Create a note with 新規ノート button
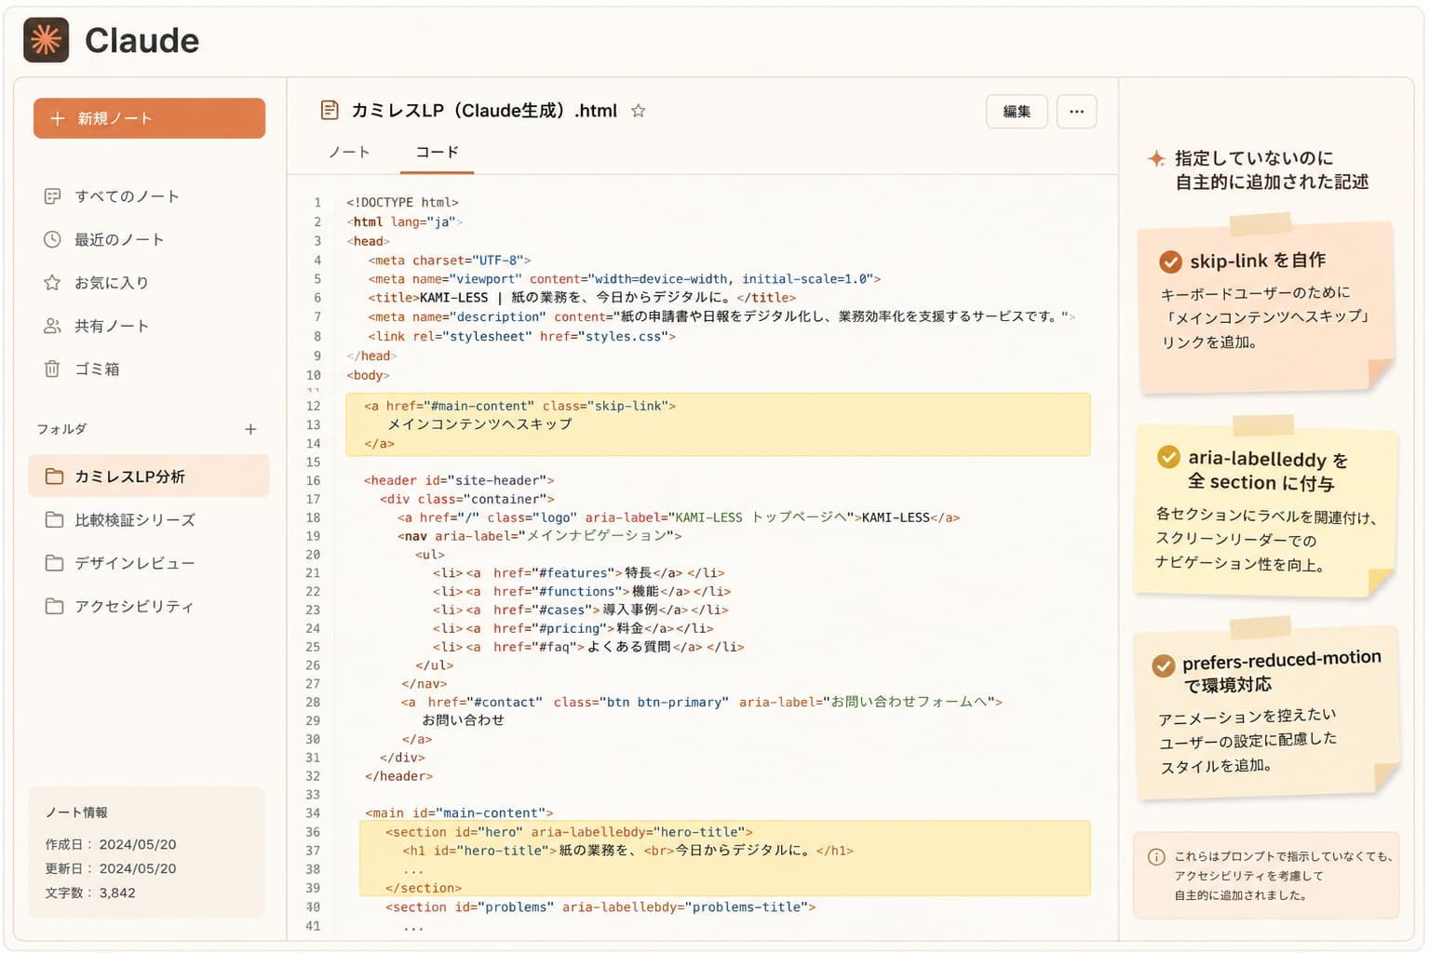1429x953 pixels. [149, 118]
